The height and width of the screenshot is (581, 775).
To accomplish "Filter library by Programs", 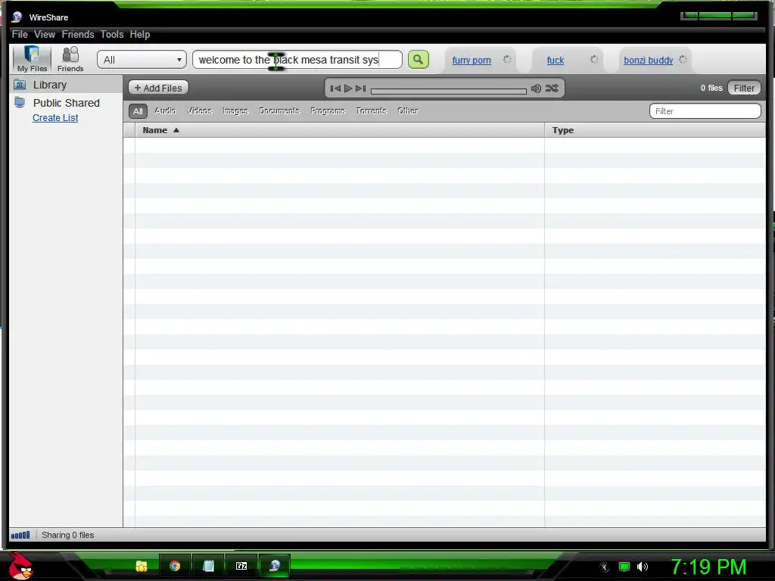I will (x=328, y=111).
